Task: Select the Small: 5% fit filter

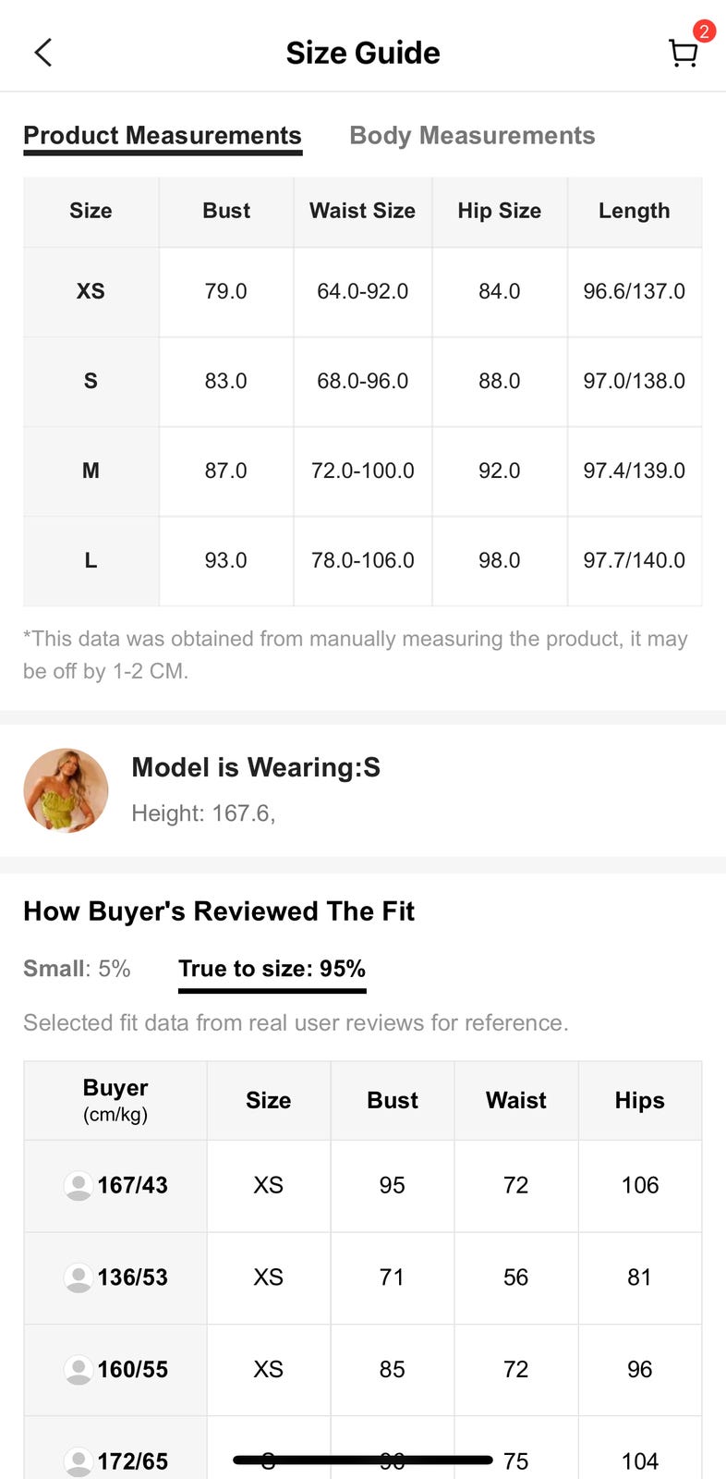Action: 77,969
